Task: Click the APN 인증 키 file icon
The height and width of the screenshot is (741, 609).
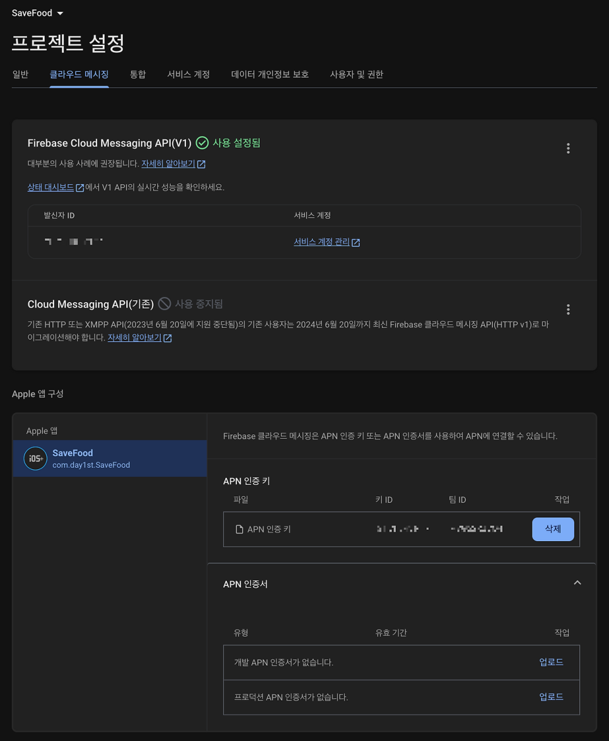Action: pos(239,529)
